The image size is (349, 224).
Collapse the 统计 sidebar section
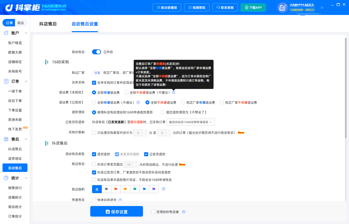[x=26, y=178]
